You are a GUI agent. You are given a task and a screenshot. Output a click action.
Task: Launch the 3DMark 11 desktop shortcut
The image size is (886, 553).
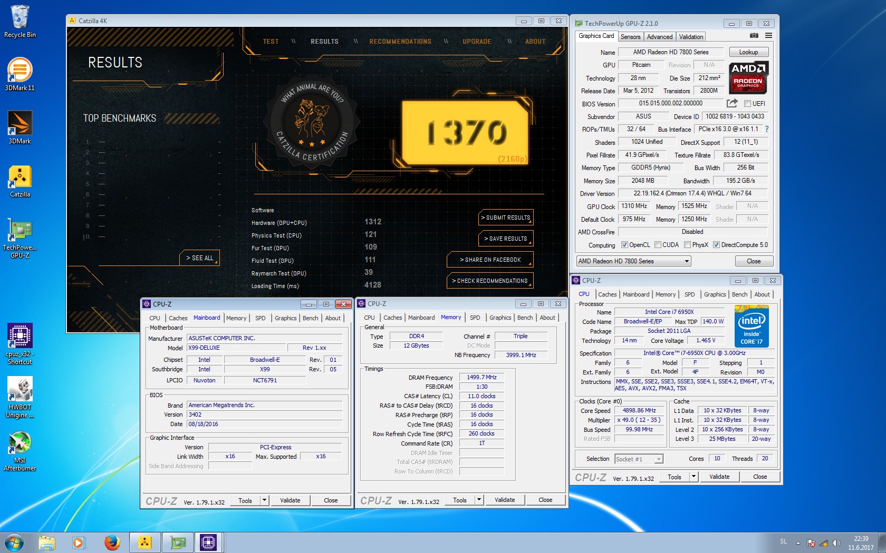[x=20, y=74]
